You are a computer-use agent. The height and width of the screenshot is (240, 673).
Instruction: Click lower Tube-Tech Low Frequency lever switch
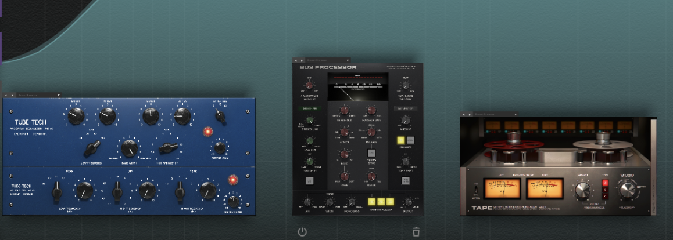56,192
